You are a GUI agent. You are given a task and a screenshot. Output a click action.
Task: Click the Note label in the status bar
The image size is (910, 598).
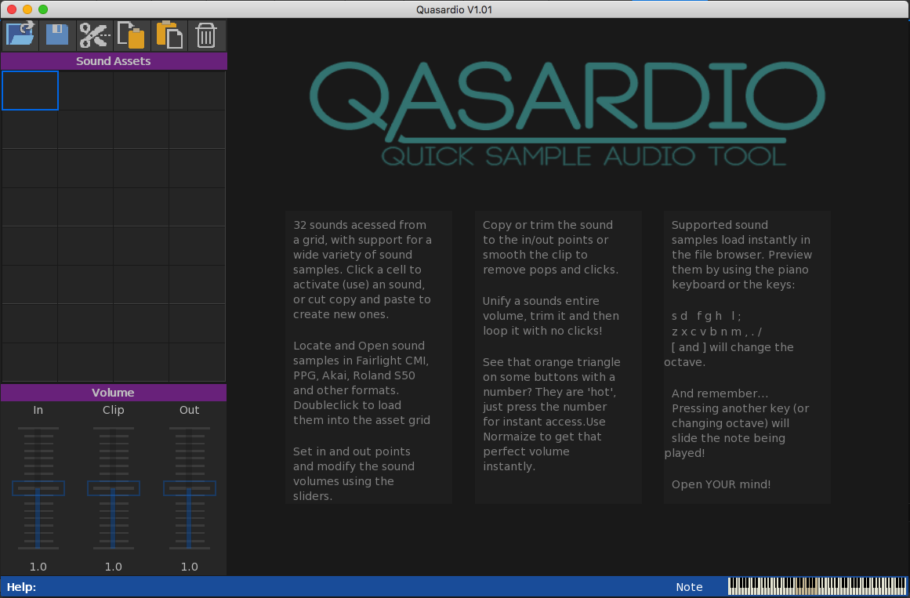689,587
